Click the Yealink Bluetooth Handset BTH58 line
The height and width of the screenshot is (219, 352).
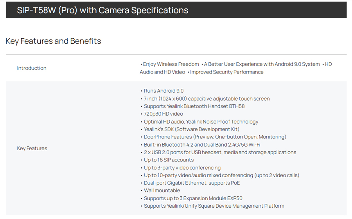pyautogui.click(x=194, y=106)
